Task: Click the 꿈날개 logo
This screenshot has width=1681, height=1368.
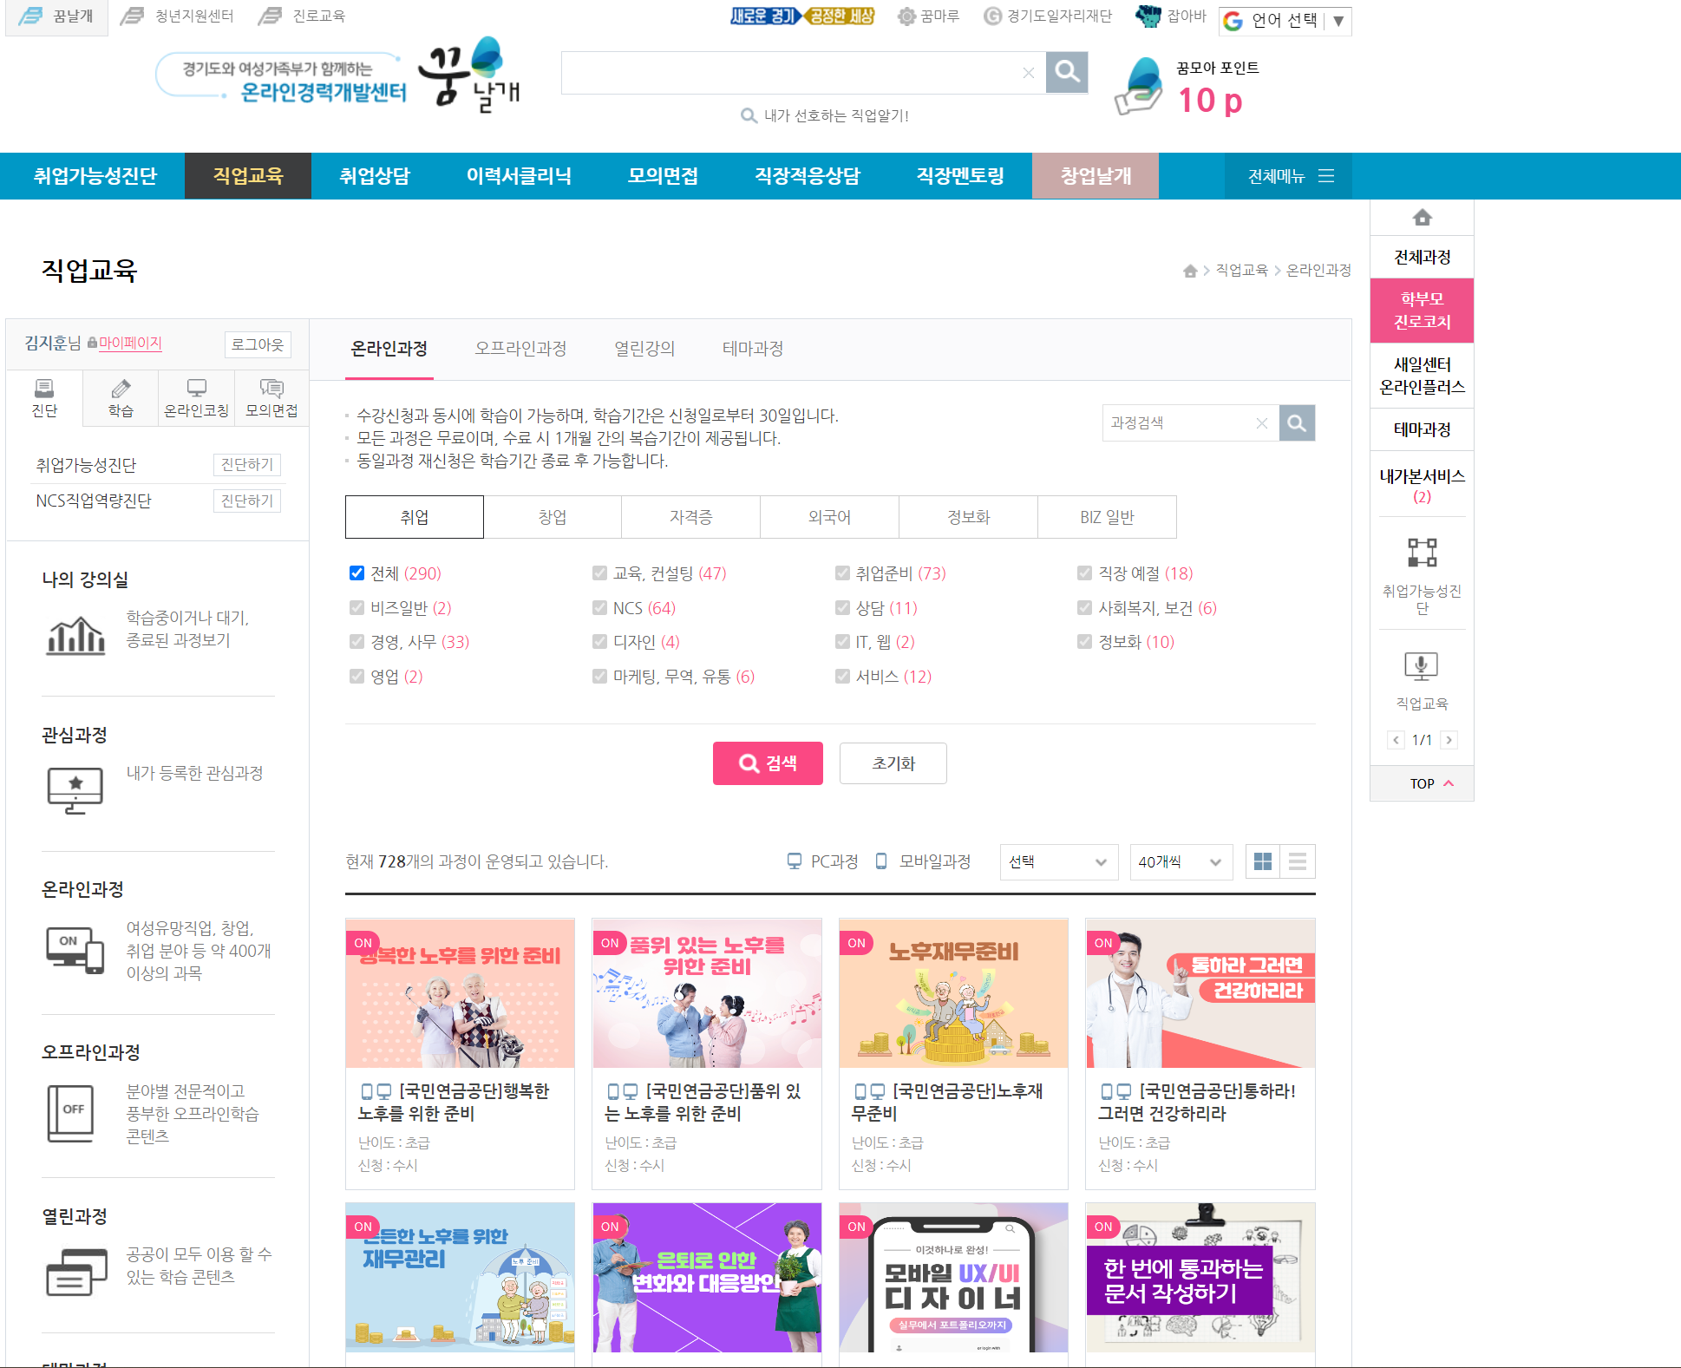Action: pos(469,76)
